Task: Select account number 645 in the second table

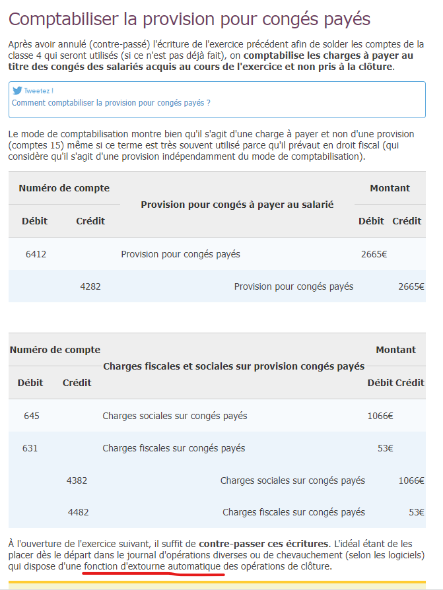Action: (x=32, y=416)
